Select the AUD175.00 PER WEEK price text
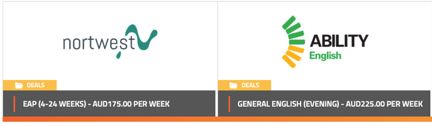 click(x=131, y=104)
